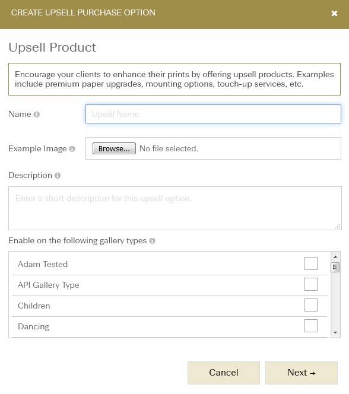
Task: Click the gallery list scrollbar thumb
Action: 335,268
